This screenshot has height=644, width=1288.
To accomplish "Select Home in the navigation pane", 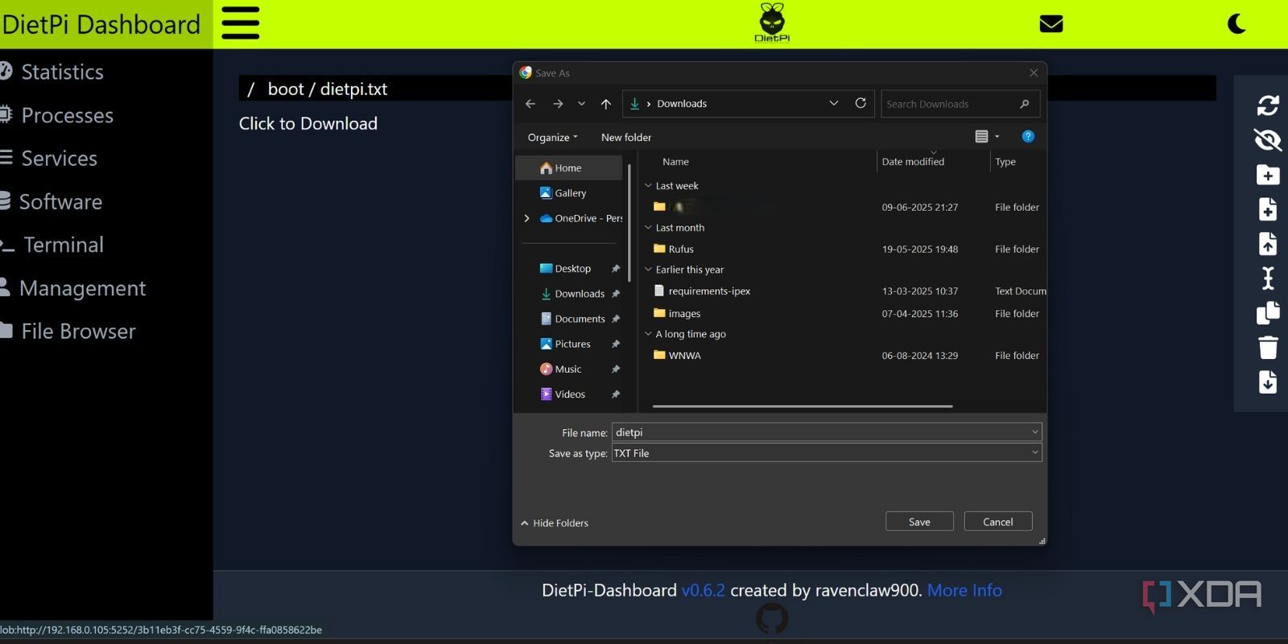I will 568,167.
